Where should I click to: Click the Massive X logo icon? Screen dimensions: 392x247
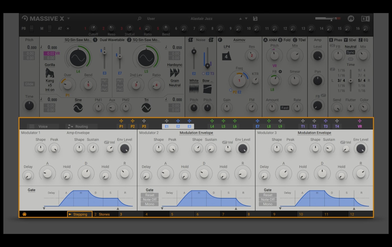(x=25, y=18)
